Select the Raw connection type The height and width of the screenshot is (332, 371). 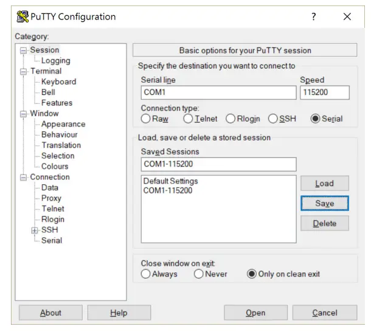pyautogui.click(x=146, y=119)
